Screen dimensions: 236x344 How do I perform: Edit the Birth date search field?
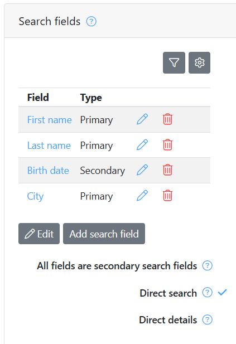[142, 170]
